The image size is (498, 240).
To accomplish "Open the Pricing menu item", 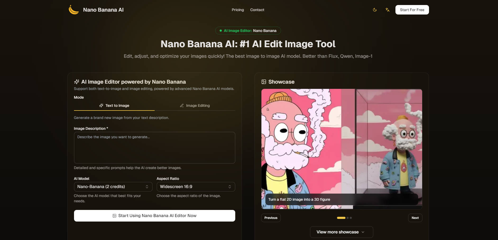I will (x=238, y=10).
